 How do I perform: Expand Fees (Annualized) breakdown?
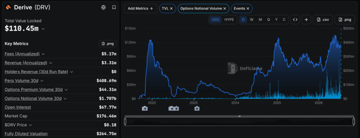[x=43, y=54]
